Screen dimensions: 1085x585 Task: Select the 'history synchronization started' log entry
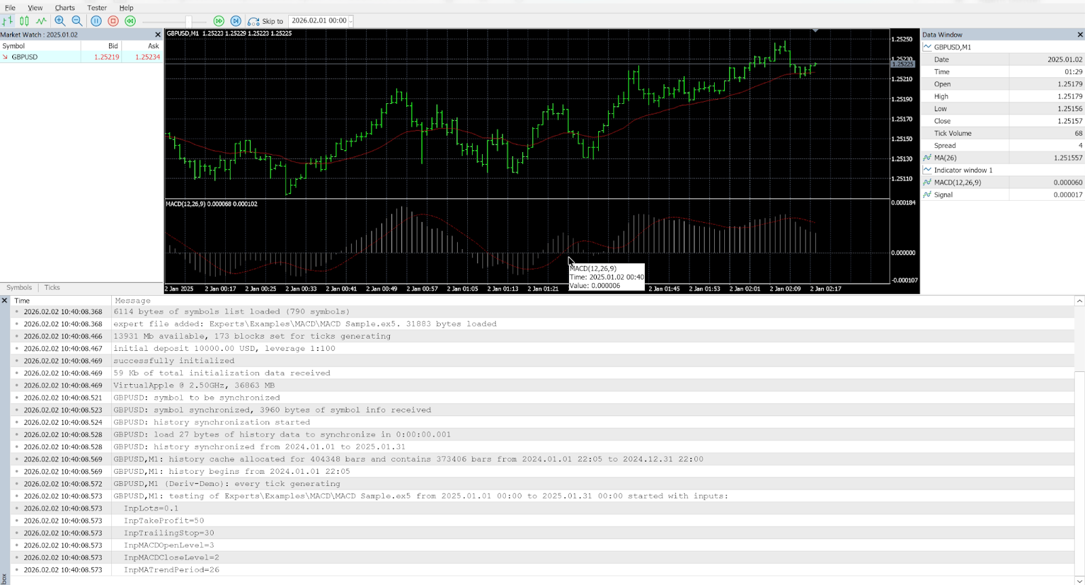click(x=542, y=422)
